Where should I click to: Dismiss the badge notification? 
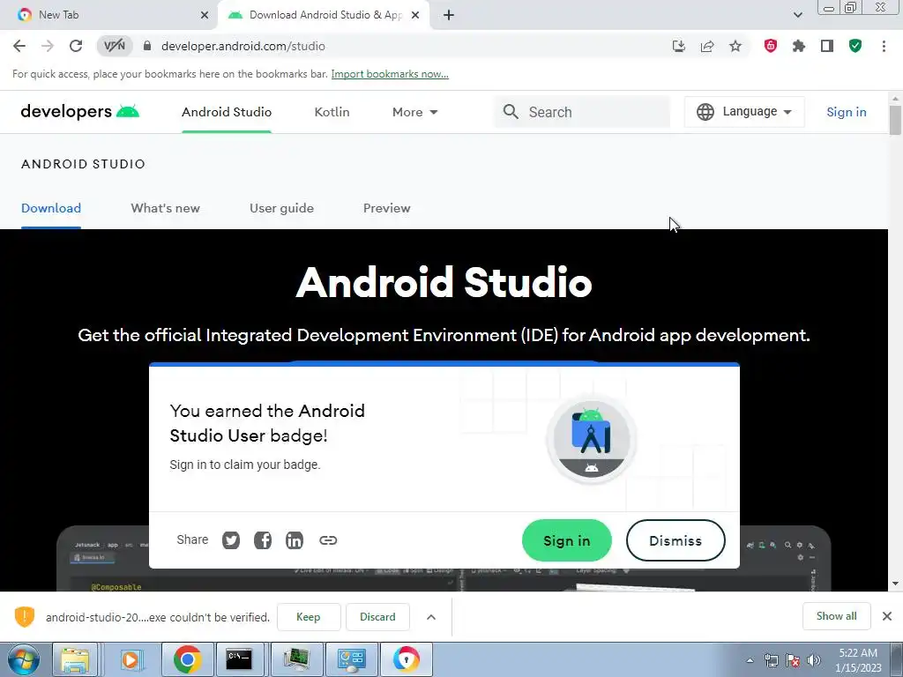pos(675,540)
